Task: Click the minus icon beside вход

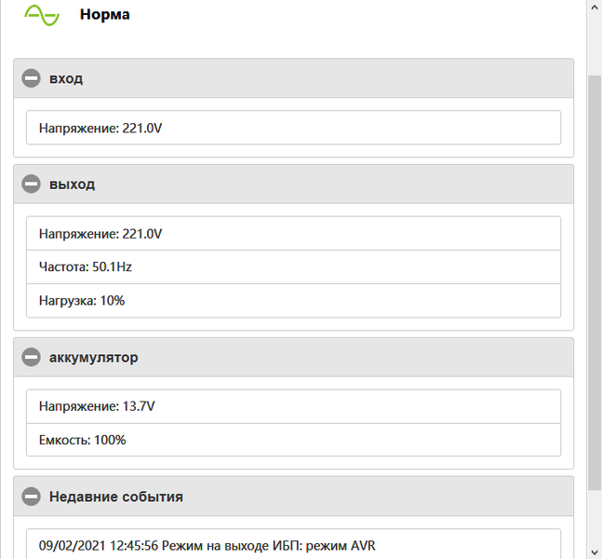Action: coord(31,78)
